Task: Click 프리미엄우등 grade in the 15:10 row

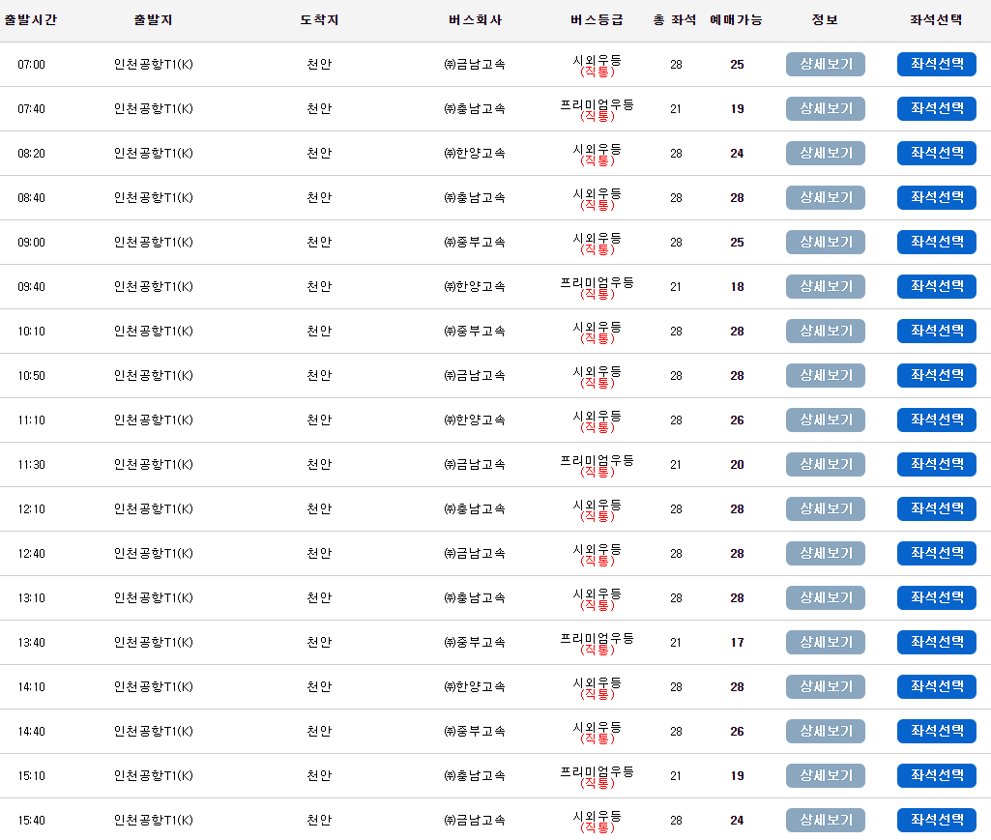Action: [x=597, y=771]
